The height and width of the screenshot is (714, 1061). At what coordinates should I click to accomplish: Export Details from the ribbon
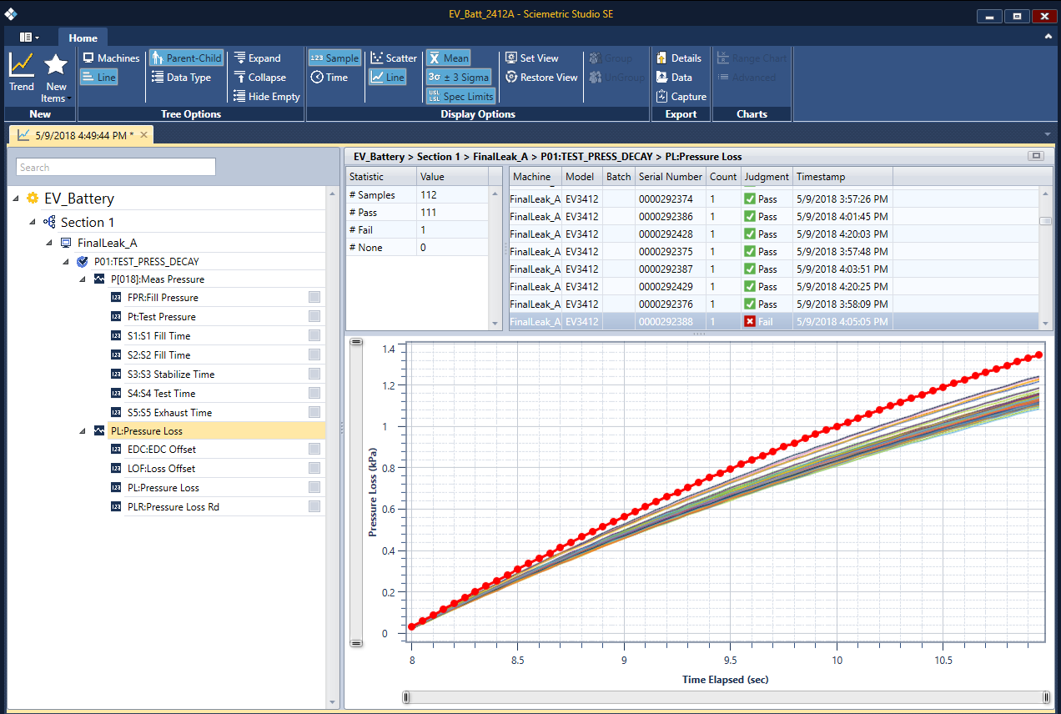click(678, 58)
